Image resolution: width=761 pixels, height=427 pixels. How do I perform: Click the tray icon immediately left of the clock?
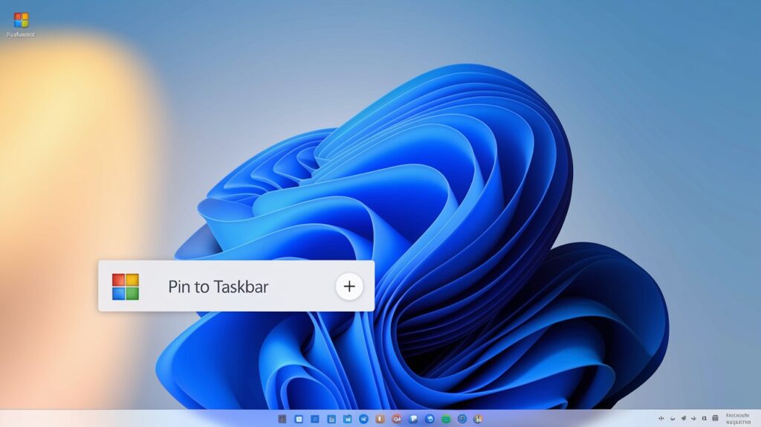715,418
